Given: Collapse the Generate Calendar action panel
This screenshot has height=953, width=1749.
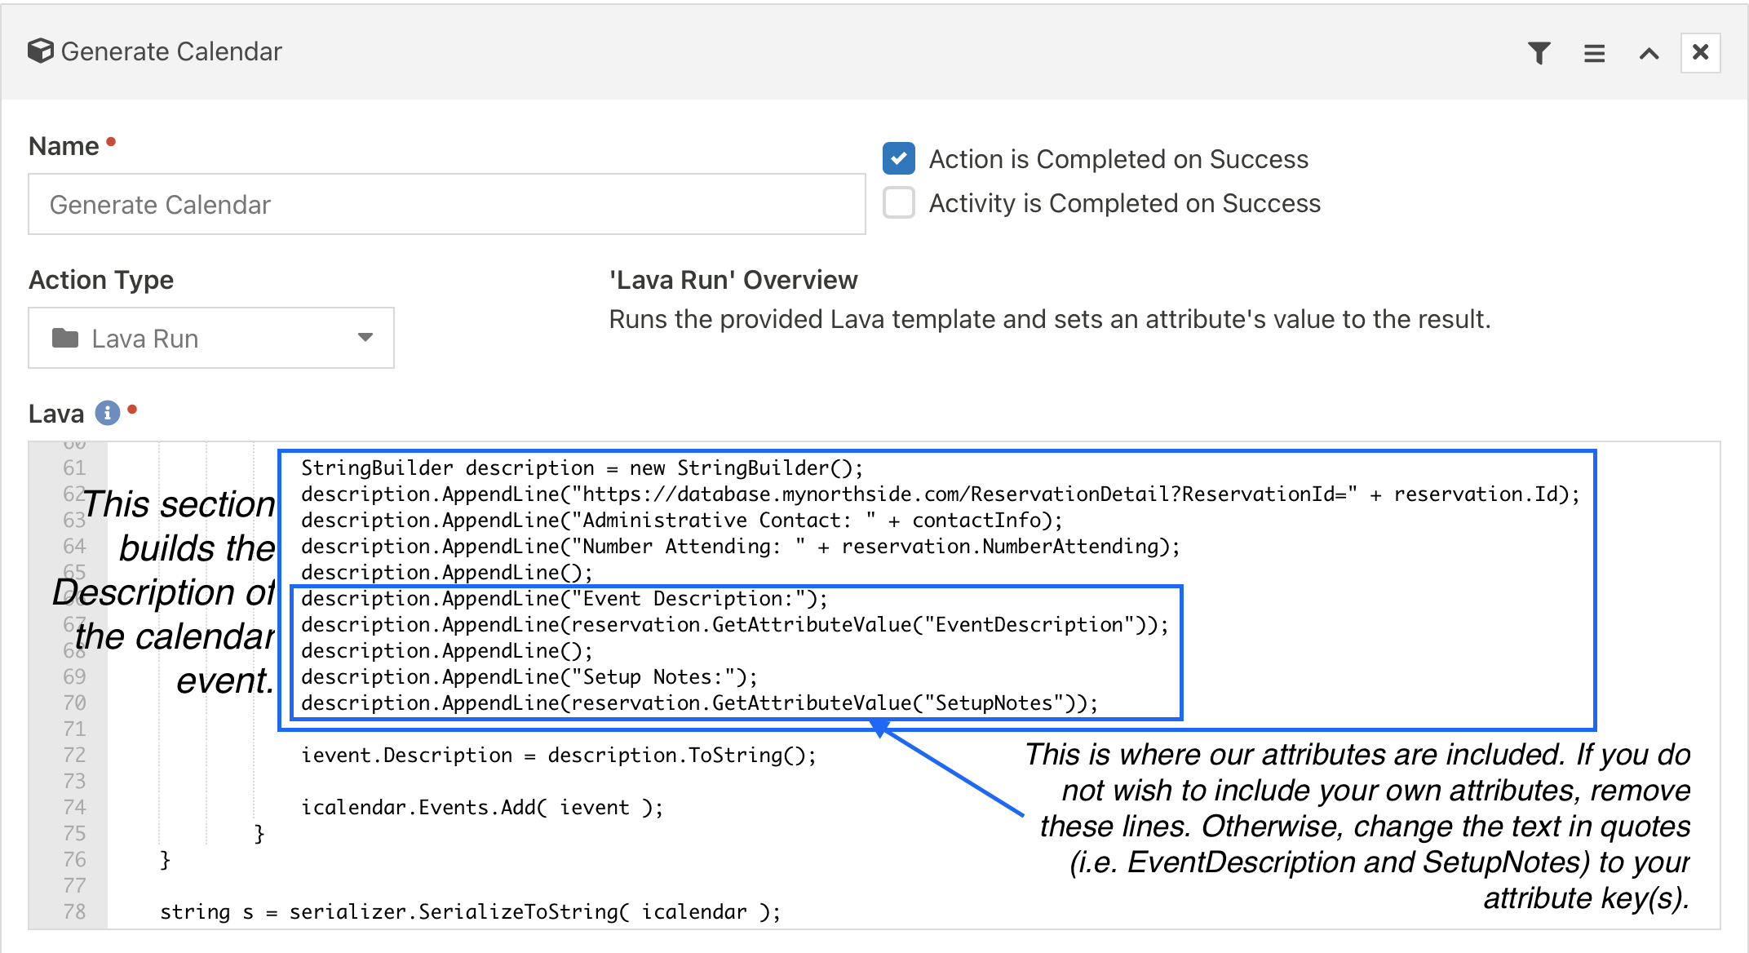Looking at the screenshot, I should (1649, 54).
